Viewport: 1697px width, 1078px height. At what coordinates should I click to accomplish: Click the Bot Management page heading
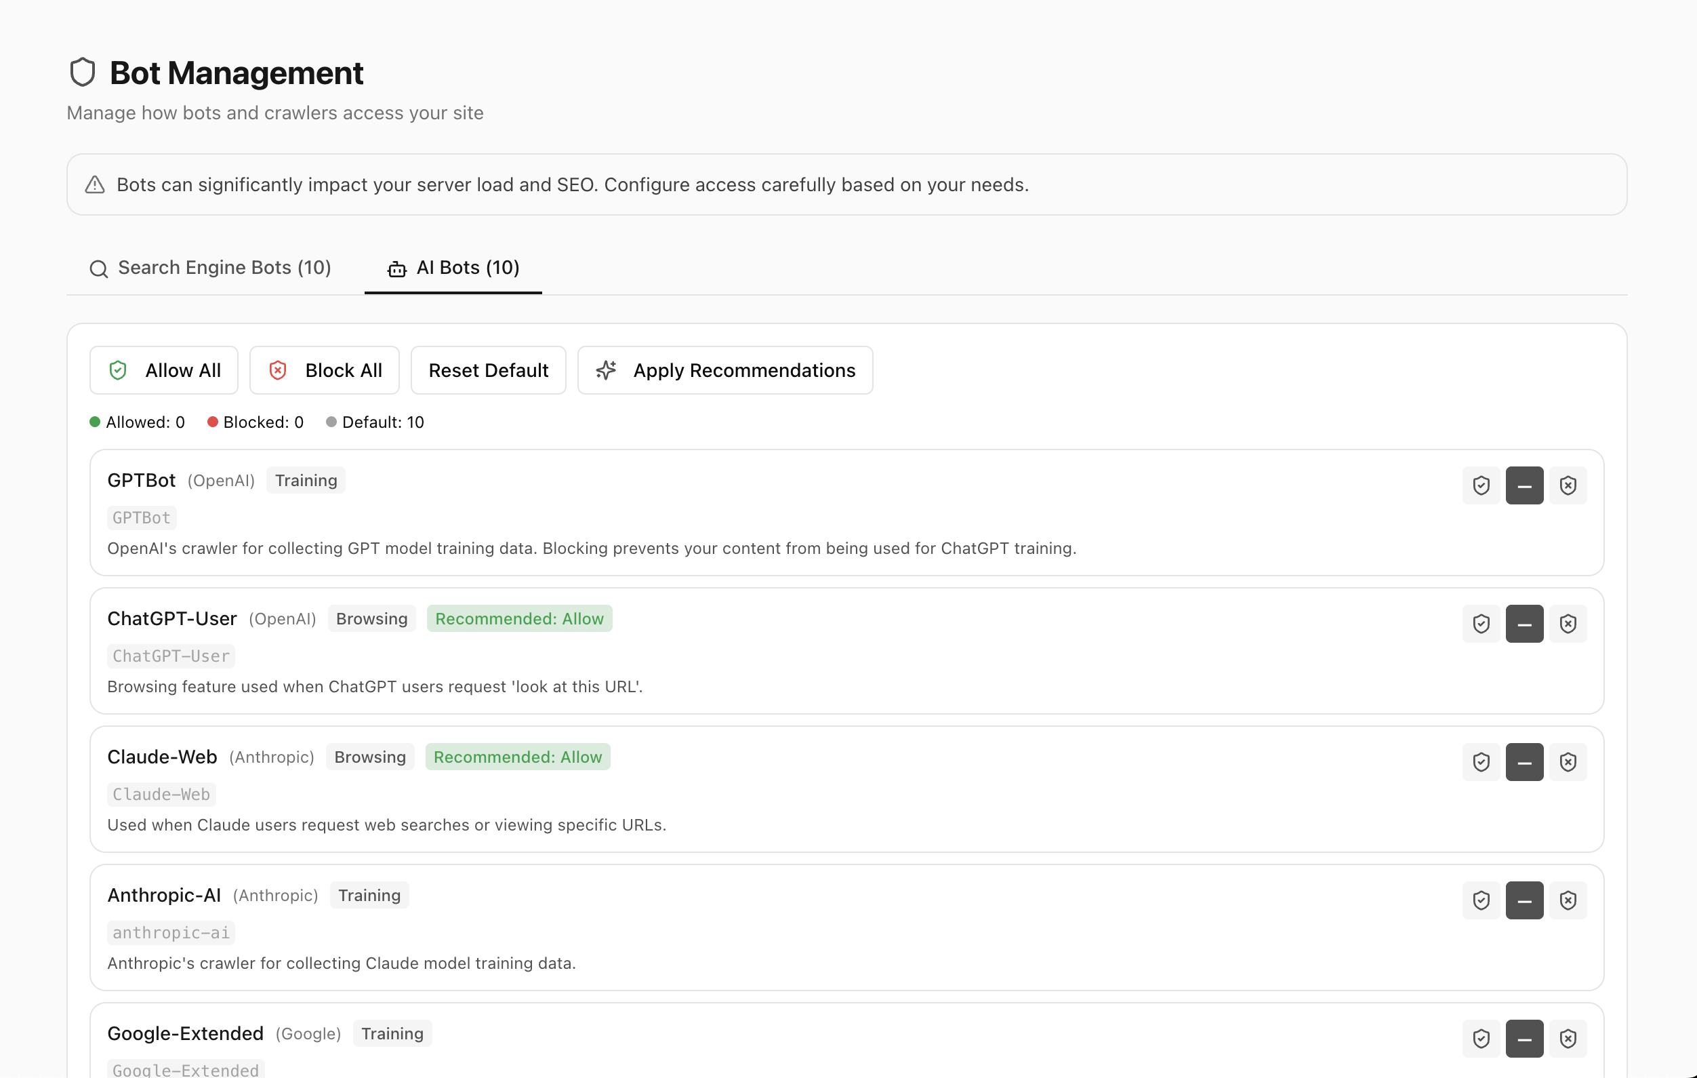pyautogui.click(x=236, y=73)
